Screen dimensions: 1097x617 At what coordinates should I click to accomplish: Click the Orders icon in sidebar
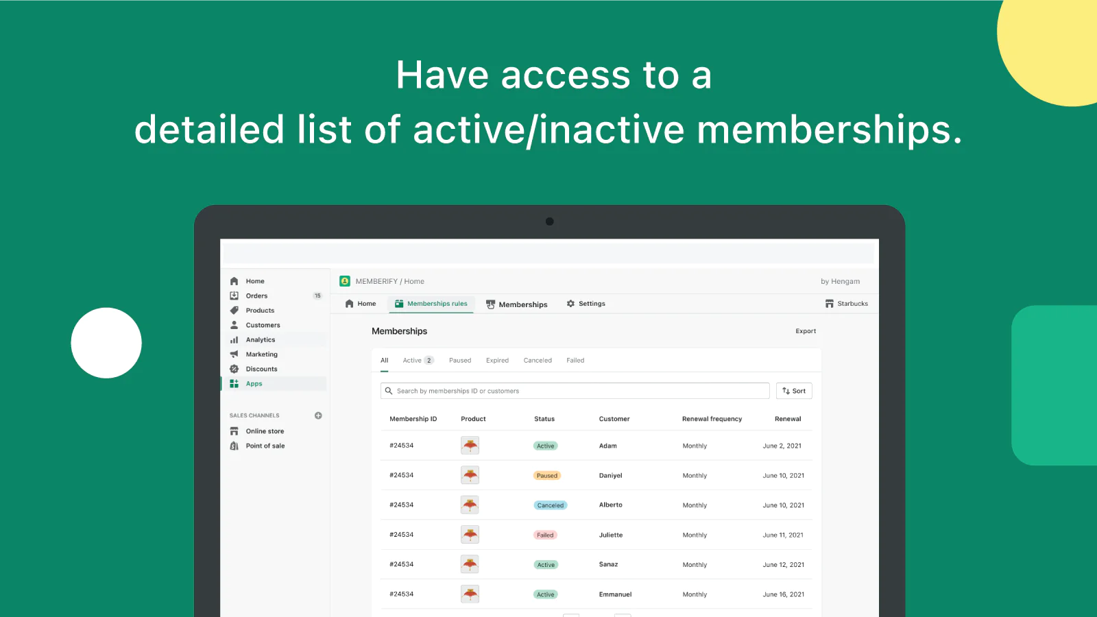[234, 296]
